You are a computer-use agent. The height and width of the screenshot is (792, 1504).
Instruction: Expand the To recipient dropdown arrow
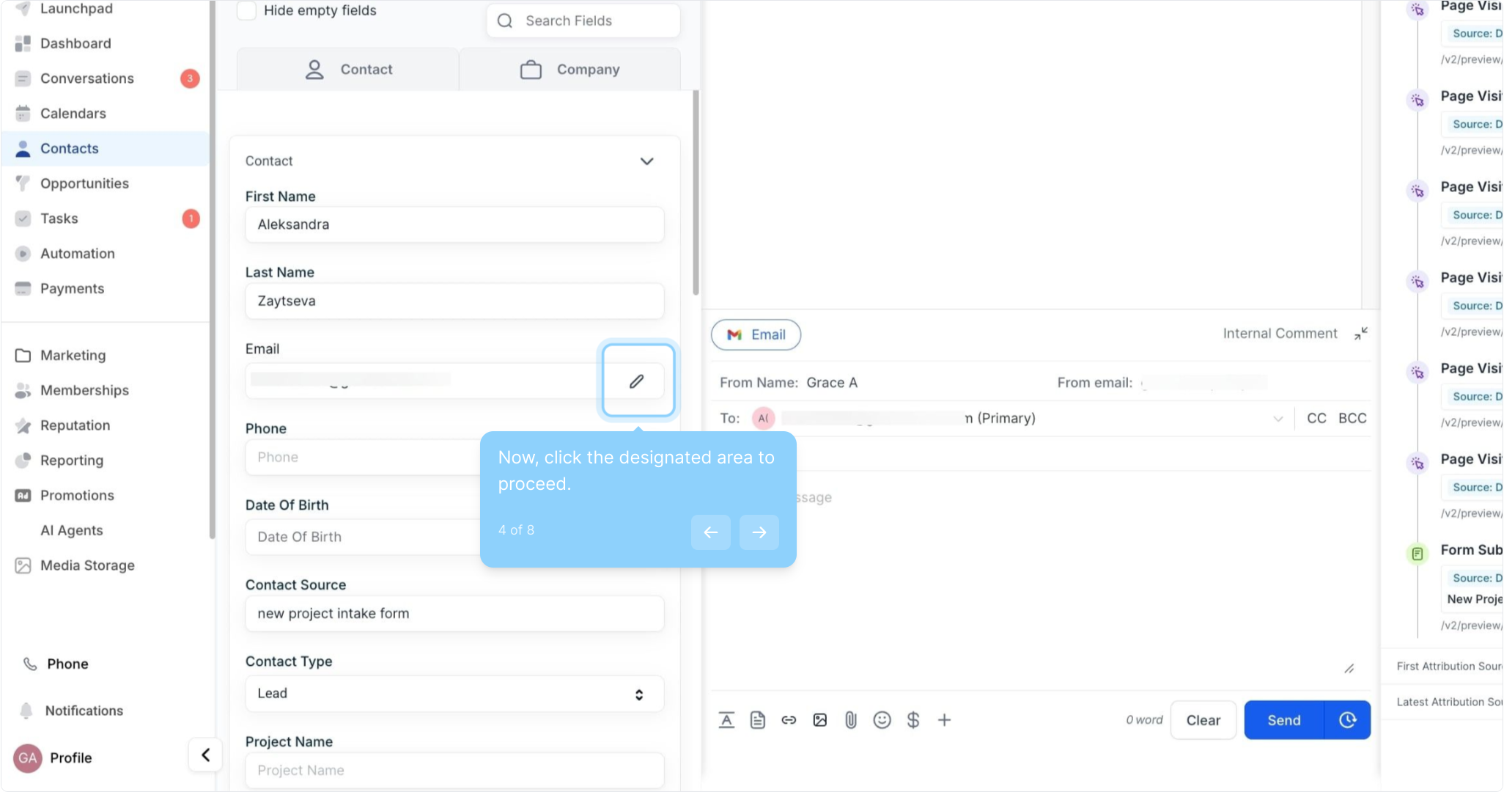pyautogui.click(x=1278, y=419)
